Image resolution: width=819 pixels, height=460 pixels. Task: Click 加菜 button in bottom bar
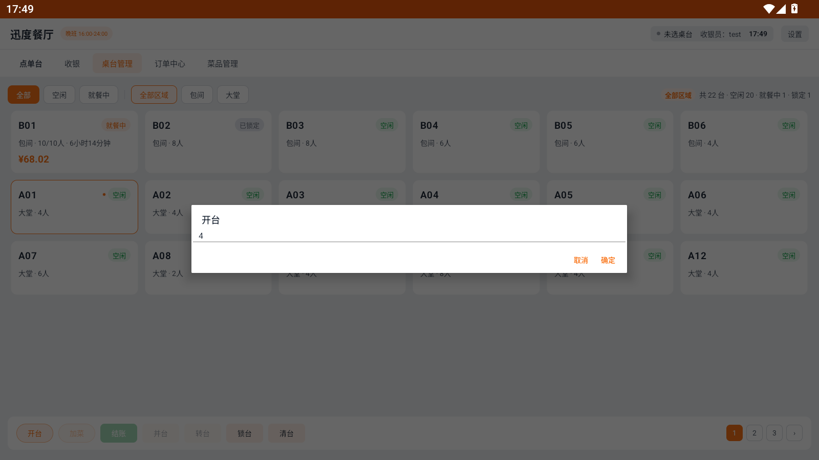point(77,433)
